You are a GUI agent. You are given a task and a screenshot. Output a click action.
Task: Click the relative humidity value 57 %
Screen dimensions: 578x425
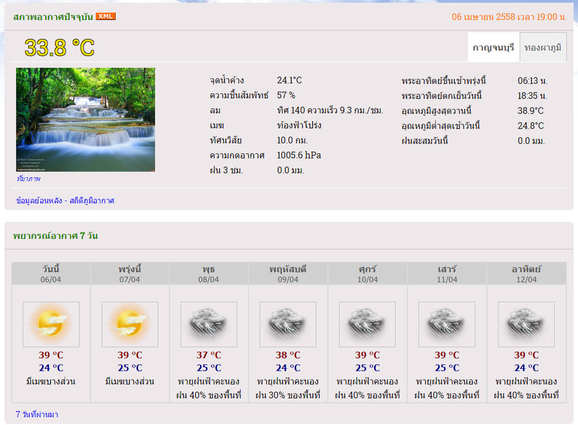286,95
